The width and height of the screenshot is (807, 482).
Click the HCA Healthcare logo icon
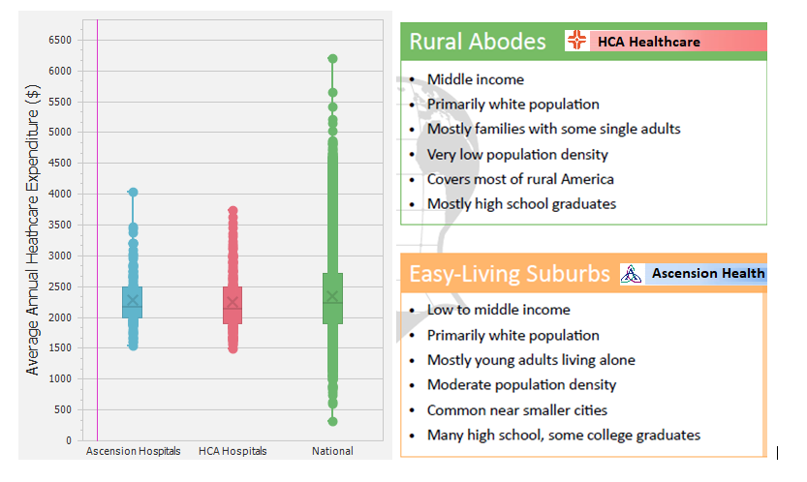(x=576, y=41)
